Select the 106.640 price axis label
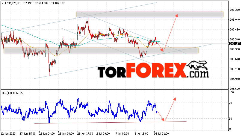 click(x=235, y=59)
